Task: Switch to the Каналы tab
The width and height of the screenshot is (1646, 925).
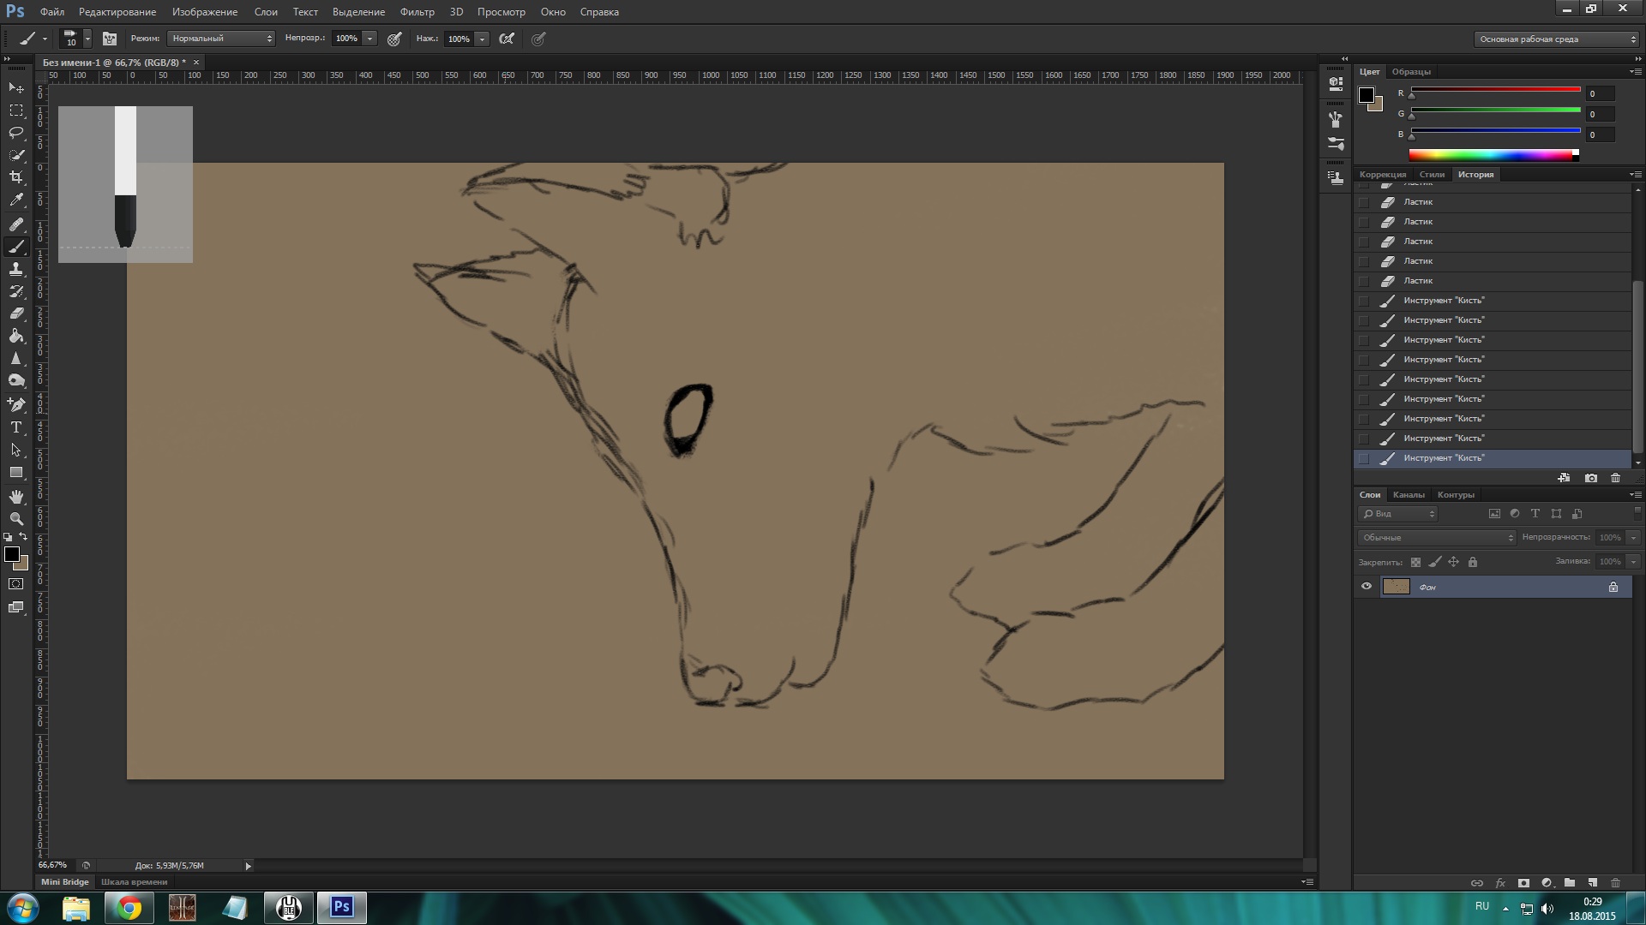Action: click(x=1409, y=495)
